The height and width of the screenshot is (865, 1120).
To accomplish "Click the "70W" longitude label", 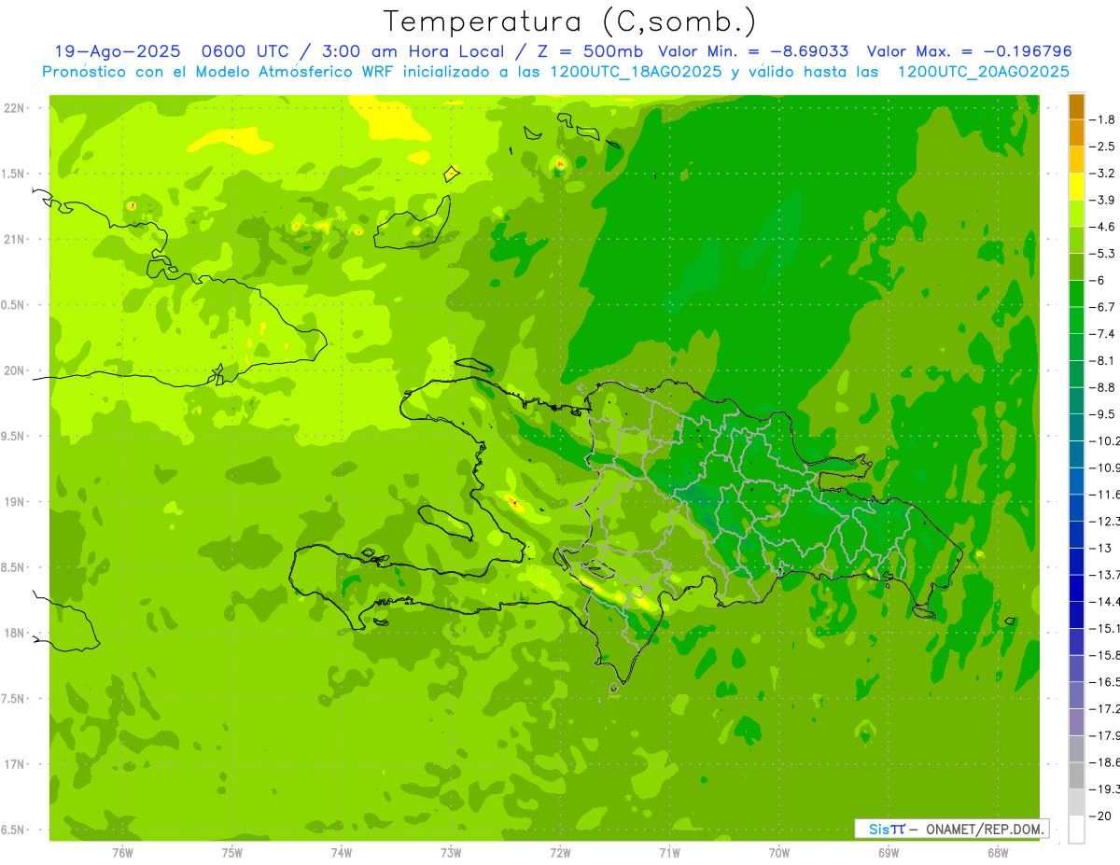I will coord(779,852).
